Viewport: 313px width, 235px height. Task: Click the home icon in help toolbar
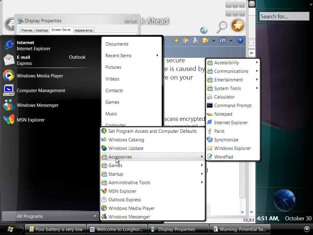[186, 41]
